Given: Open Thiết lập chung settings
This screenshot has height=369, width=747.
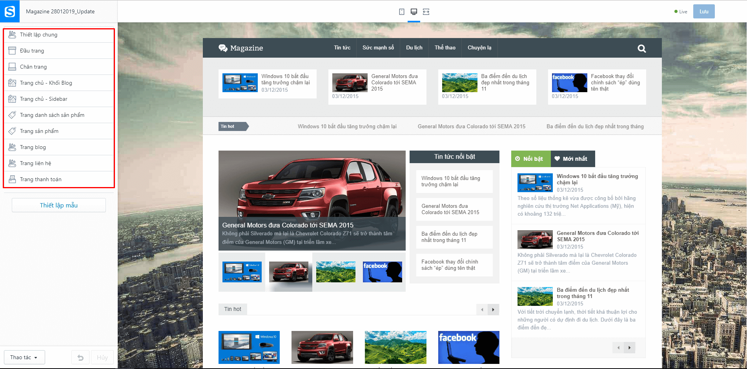Looking at the screenshot, I should pyautogui.click(x=59, y=35).
